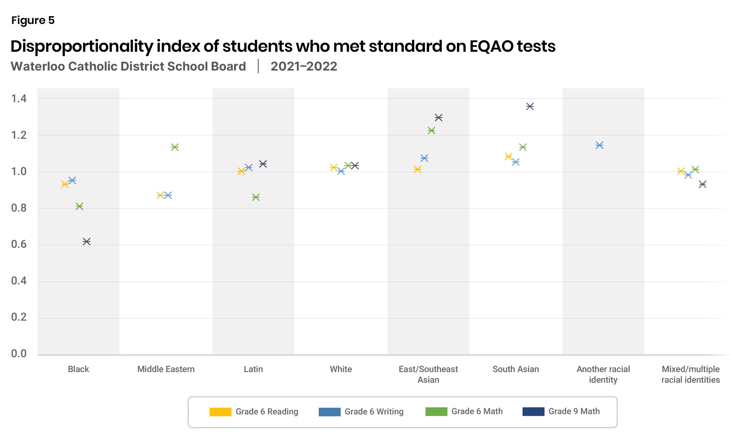Viewport: 730px width, 440px height.
Task: Select East/Southeast Asian Grade 6 Math green marker
Action: (x=431, y=131)
